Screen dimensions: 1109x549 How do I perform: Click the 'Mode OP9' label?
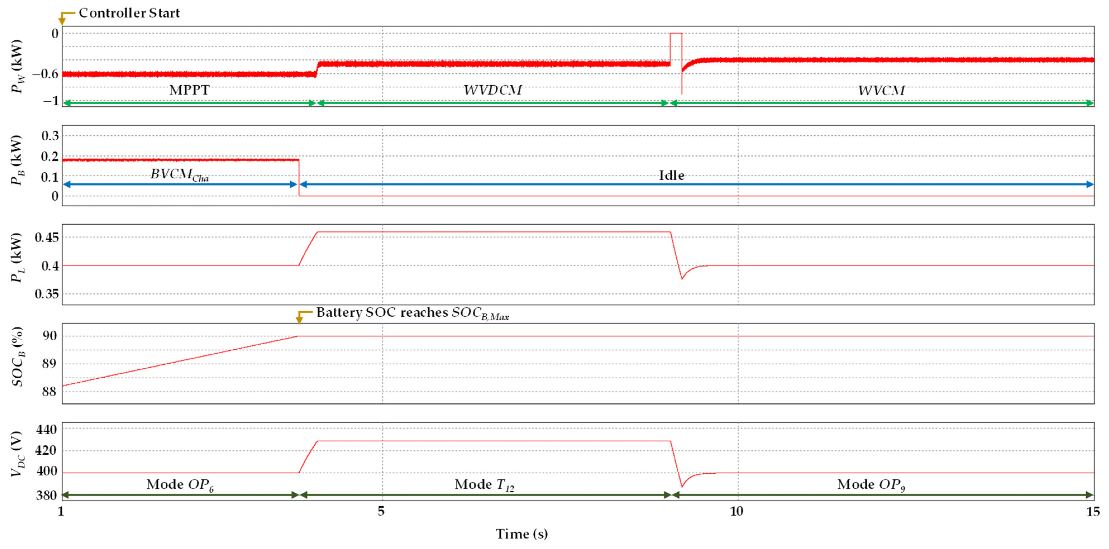871,485
